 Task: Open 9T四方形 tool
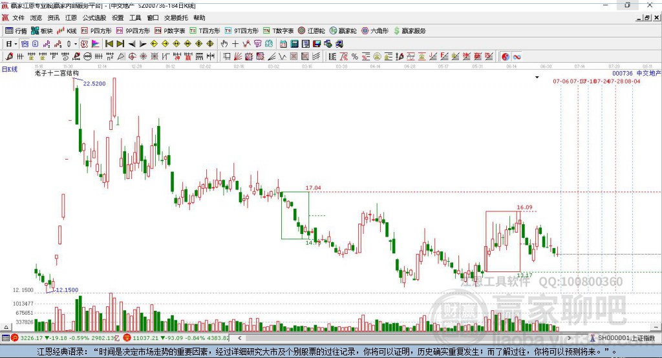242,31
